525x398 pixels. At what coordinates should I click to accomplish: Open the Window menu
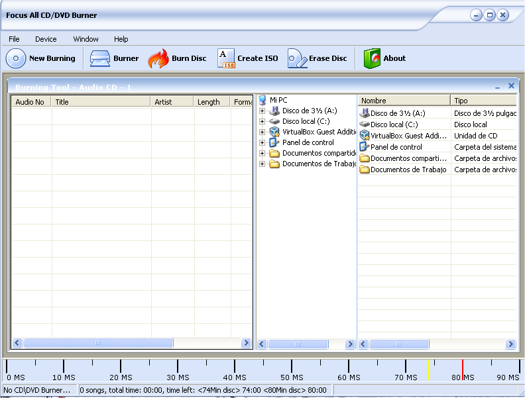[x=86, y=39]
